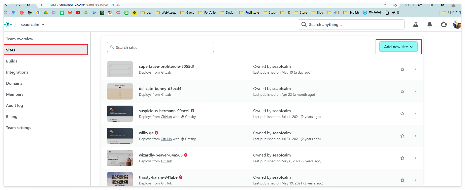Open wizardly-beaver-84a585 row chevron
Screen dimensions: 465x190
(x=415, y=158)
